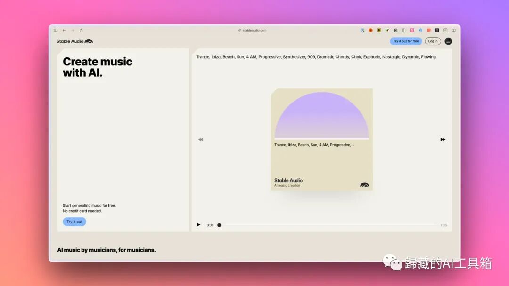Focus the stableaudio.com address bar
509x286 pixels.
point(252,31)
